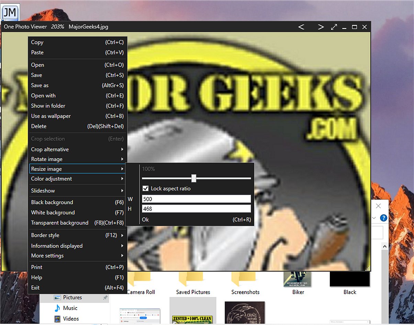The width and height of the screenshot is (414, 325).
Task: Choose Save as menu entry
Action: 77,85
